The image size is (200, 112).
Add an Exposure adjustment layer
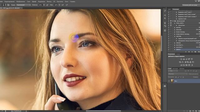189,59
